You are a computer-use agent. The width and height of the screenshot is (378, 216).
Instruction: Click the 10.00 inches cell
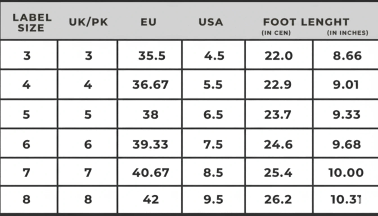(x=346, y=172)
